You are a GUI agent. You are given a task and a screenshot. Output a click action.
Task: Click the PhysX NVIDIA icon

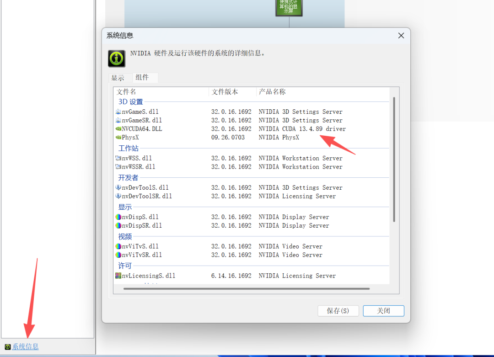118,137
